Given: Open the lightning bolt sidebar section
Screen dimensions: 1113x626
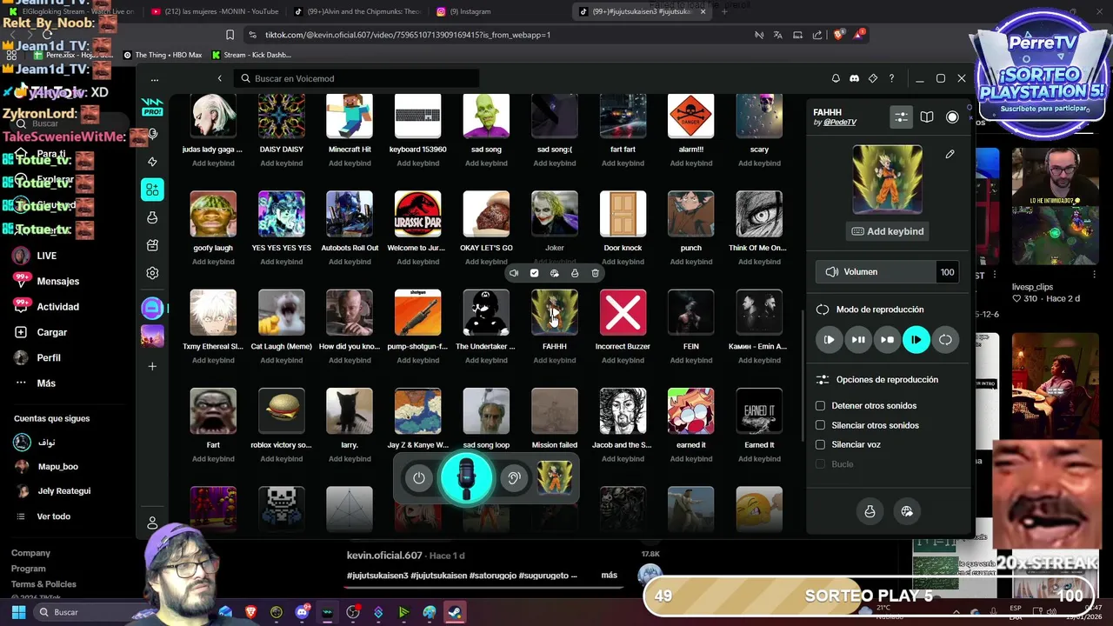Looking at the screenshot, I should click(x=152, y=162).
